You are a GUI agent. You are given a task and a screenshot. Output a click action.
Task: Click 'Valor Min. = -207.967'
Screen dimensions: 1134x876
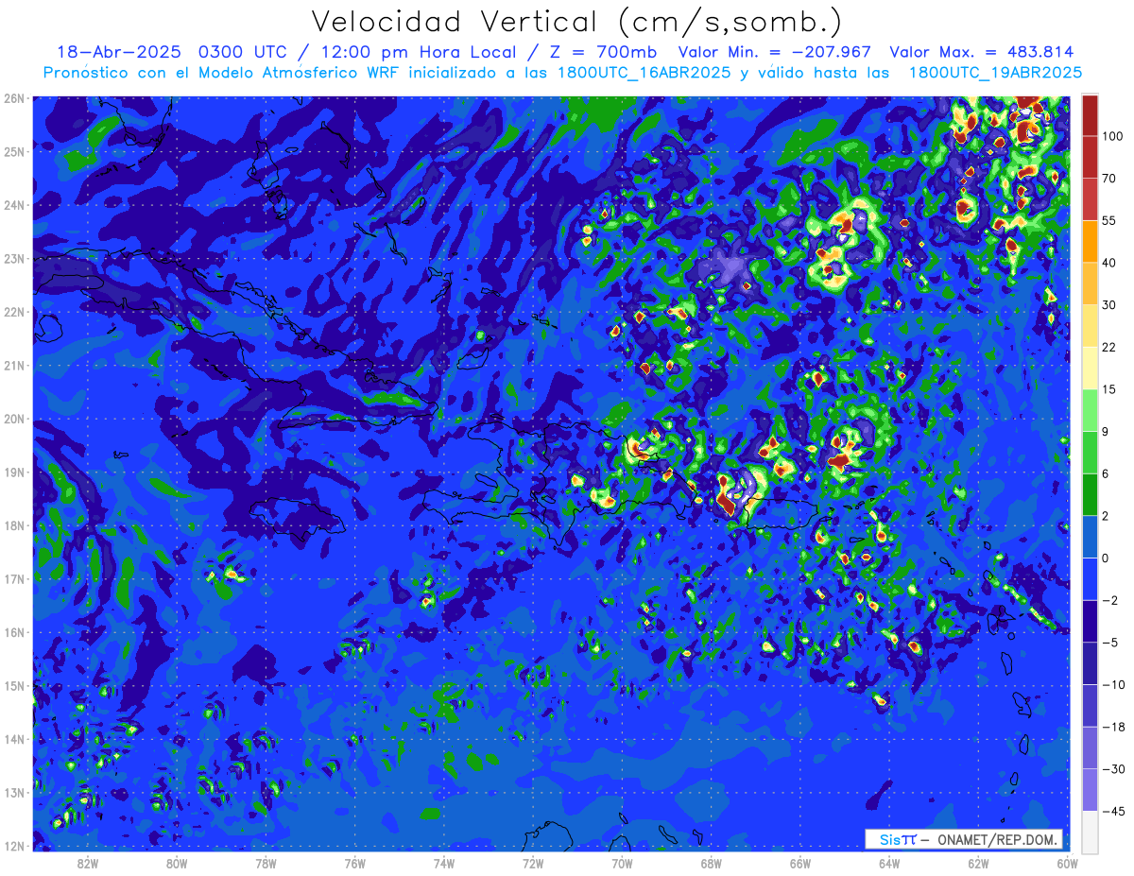(775, 52)
